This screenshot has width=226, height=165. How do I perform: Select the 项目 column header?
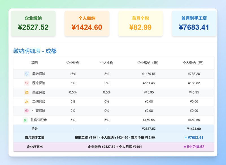(34, 63)
